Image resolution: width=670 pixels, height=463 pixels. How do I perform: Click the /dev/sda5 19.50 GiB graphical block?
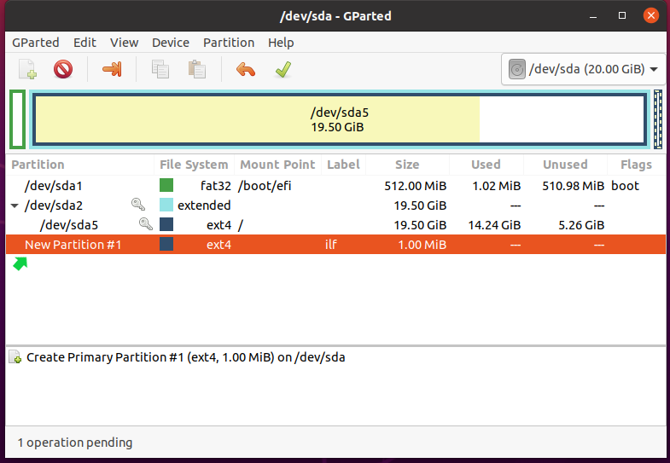point(340,119)
